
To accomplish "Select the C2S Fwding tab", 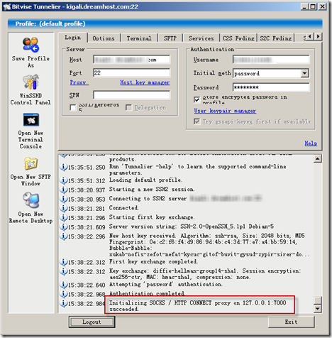I will [238, 38].
